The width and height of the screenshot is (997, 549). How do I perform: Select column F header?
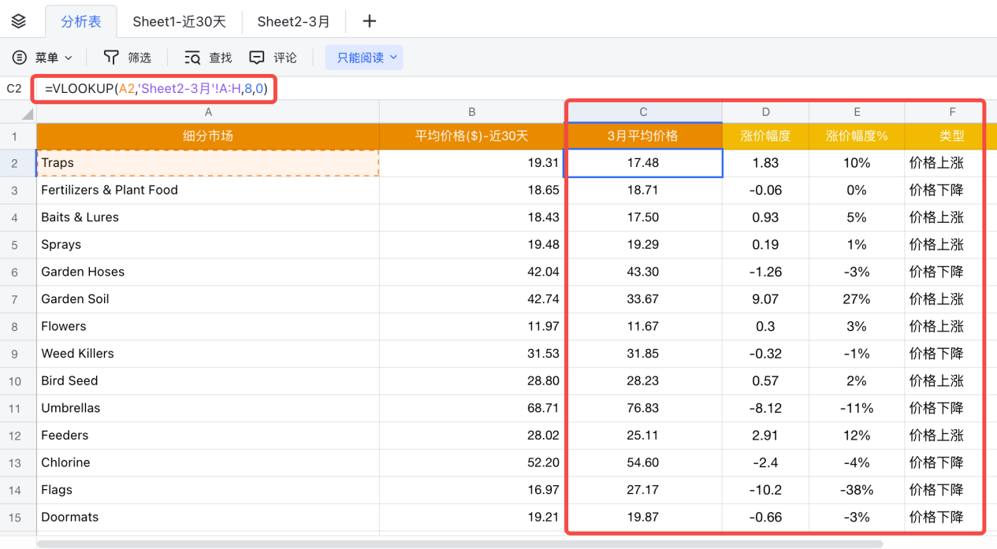click(951, 112)
